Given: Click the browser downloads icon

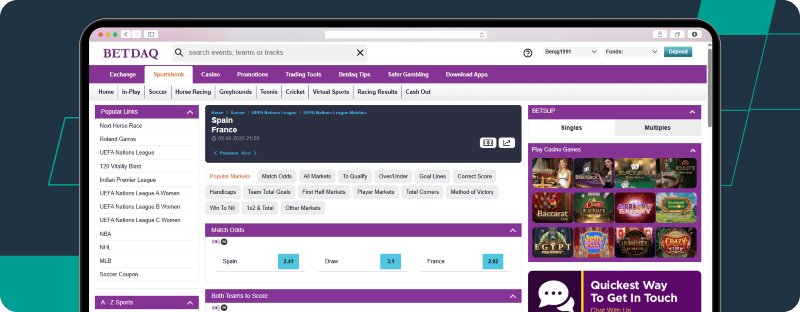Looking at the screenshot, I should [x=694, y=34].
